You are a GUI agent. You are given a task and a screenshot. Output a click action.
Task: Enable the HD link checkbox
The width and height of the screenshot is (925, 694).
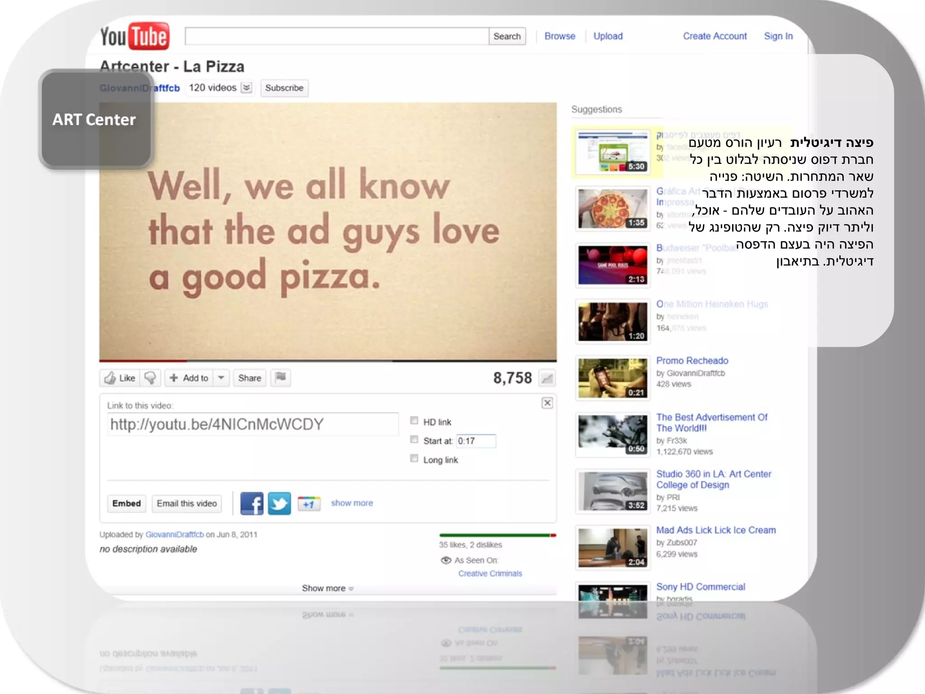pyautogui.click(x=414, y=421)
